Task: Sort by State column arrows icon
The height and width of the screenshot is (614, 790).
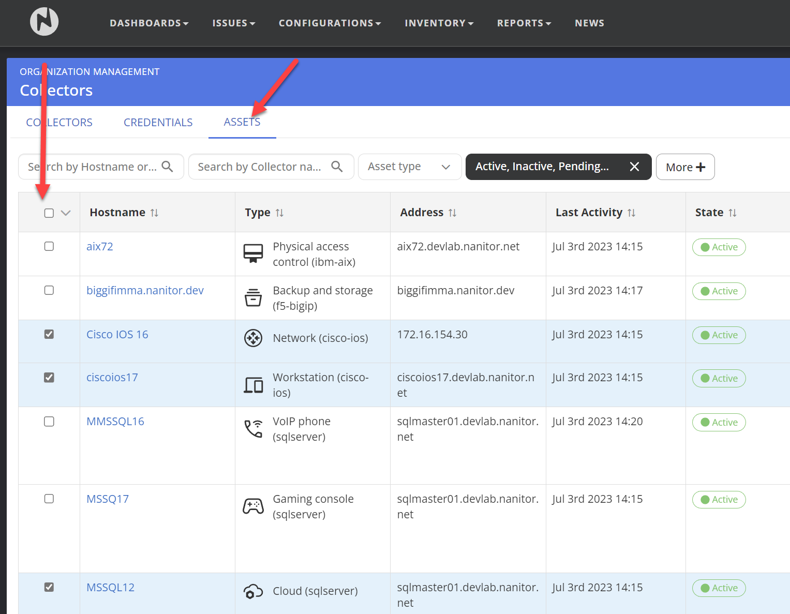Action: tap(732, 213)
